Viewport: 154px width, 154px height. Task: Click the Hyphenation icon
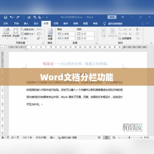point(38,38)
